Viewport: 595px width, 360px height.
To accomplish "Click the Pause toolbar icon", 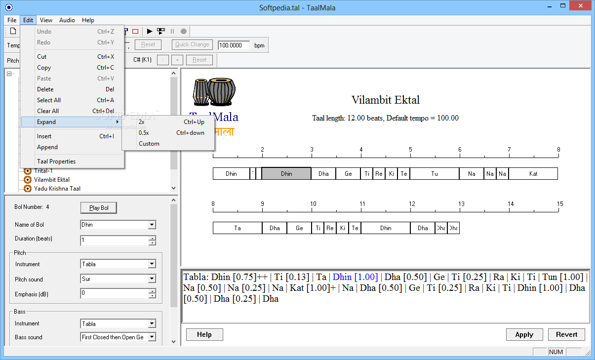I will [172, 31].
